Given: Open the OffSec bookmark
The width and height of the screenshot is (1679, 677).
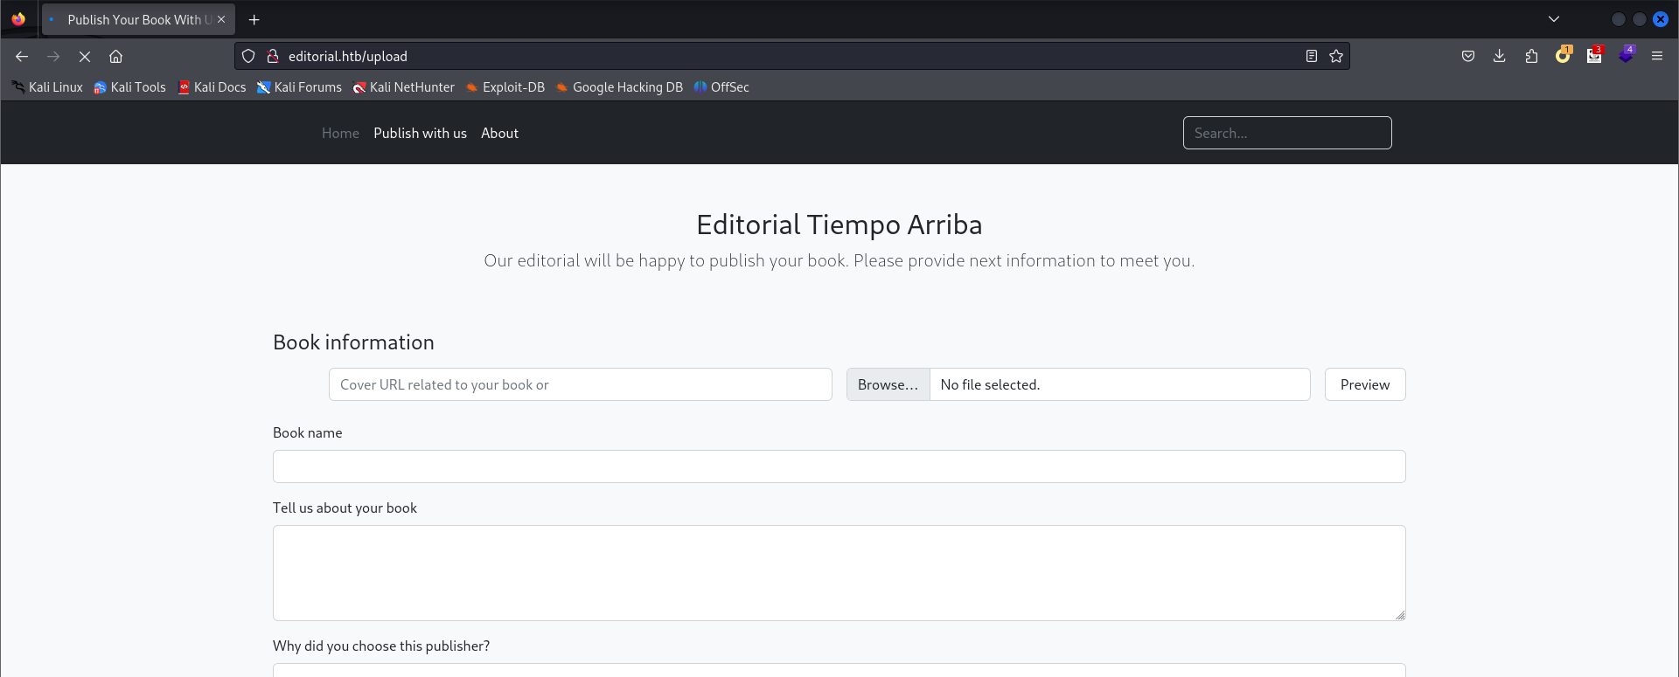Looking at the screenshot, I should pos(721,87).
